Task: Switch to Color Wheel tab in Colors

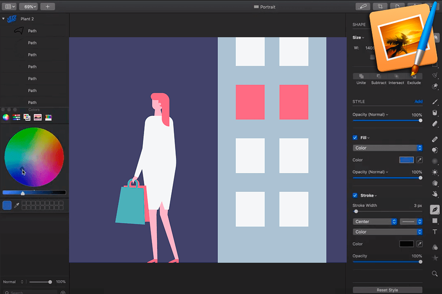Action: tap(6, 117)
